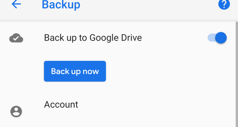The image size is (238, 127).
Task: Select the Back up to Google Drive row
Action: point(118,38)
